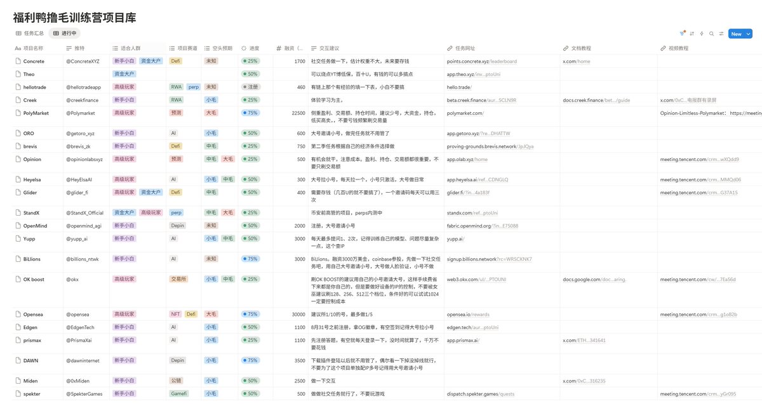Click the funding amount 30000 cell
Image resolution: width=762 pixels, height=404 pixels.
coord(290,315)
